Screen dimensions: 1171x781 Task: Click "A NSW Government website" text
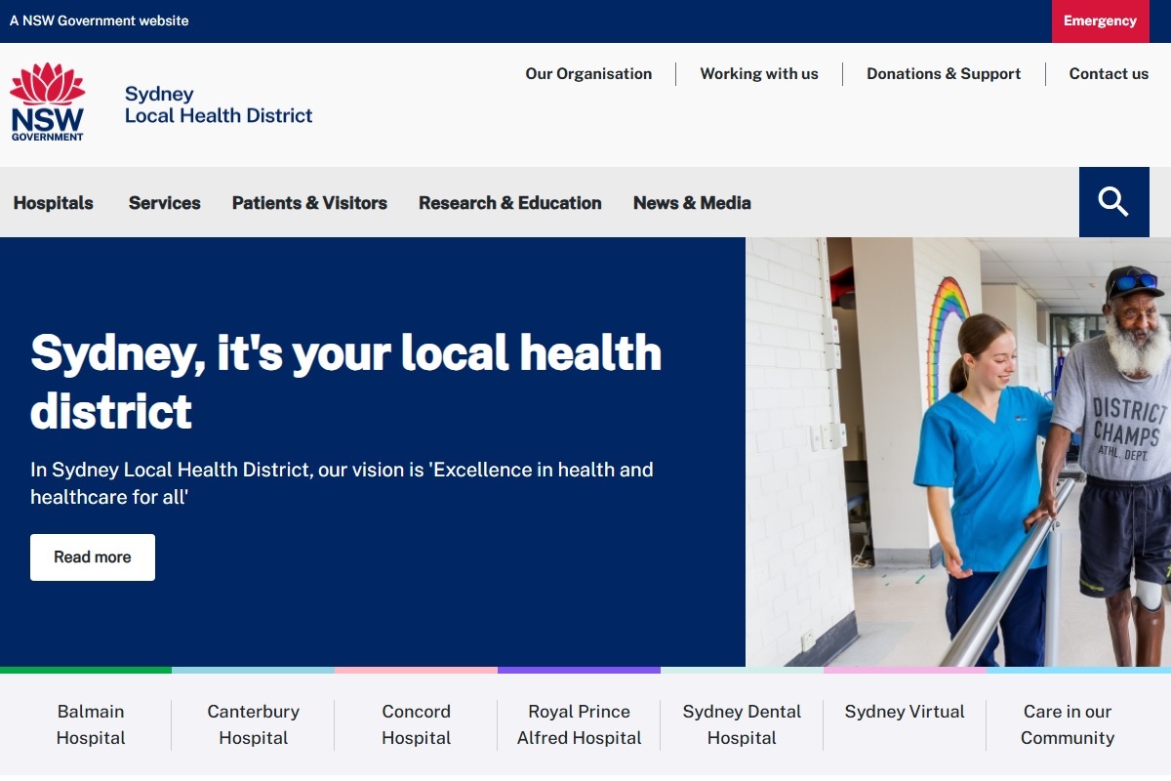(x=100, y=21)
